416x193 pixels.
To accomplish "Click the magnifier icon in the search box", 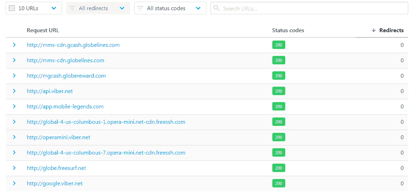I will 216,8.
